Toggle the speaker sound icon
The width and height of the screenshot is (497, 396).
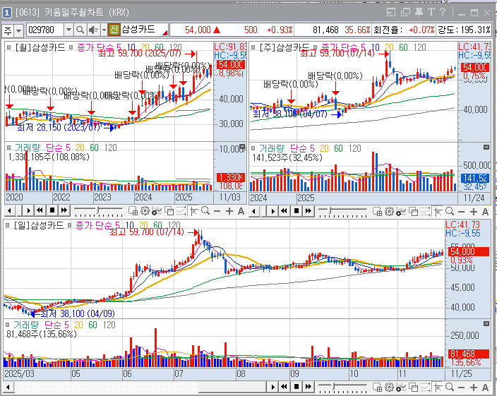coord(93,30)
